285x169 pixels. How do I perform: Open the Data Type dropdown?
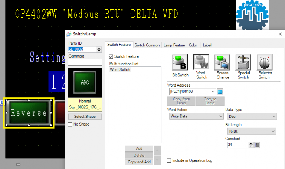tap(274, 116)
